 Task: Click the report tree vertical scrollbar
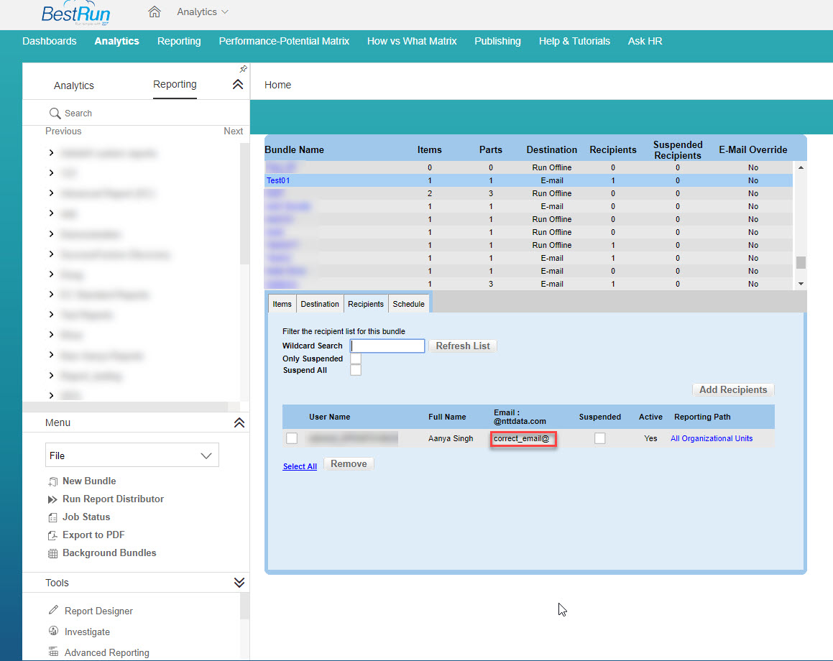(244, 203)
